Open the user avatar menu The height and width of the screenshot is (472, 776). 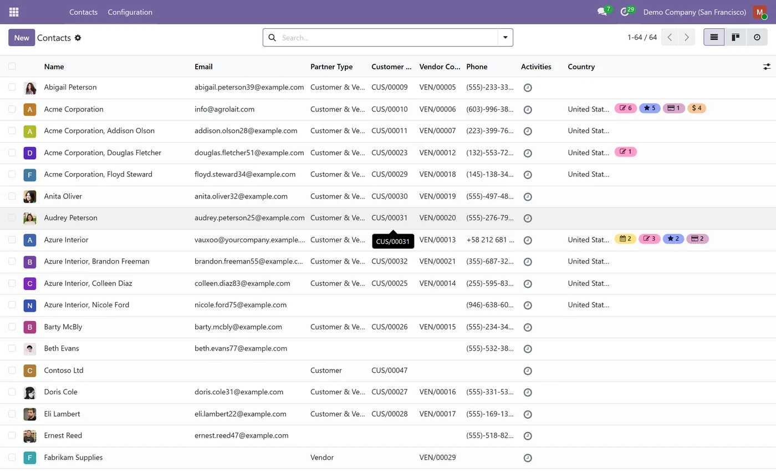760,12
